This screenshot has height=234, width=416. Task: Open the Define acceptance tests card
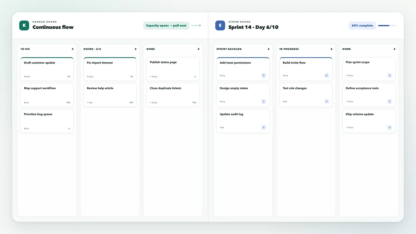(x=369, y=95)
